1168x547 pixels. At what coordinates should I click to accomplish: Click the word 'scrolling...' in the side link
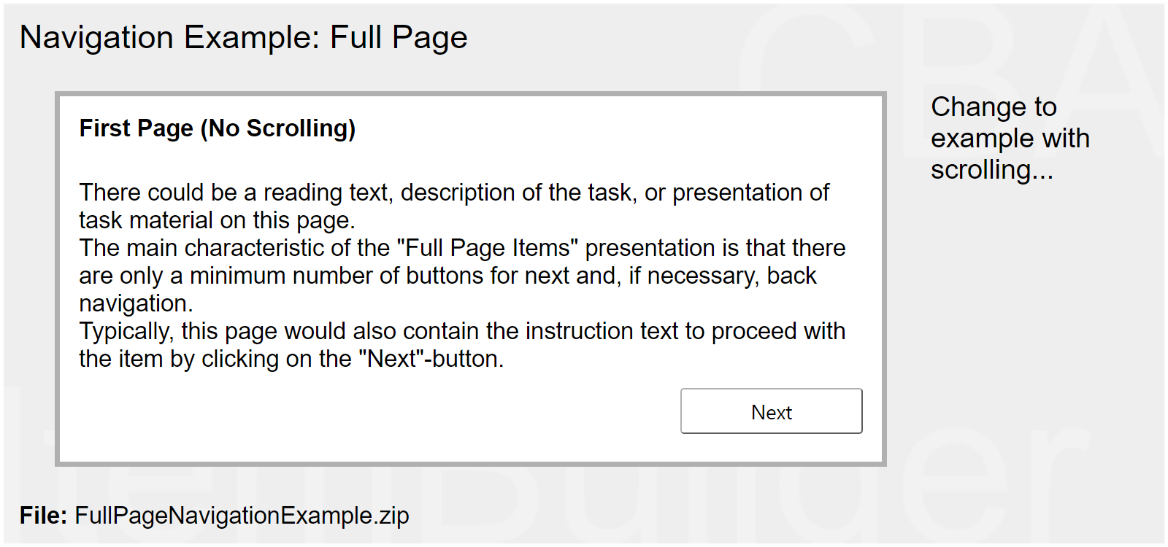click(x=991, y=170)
